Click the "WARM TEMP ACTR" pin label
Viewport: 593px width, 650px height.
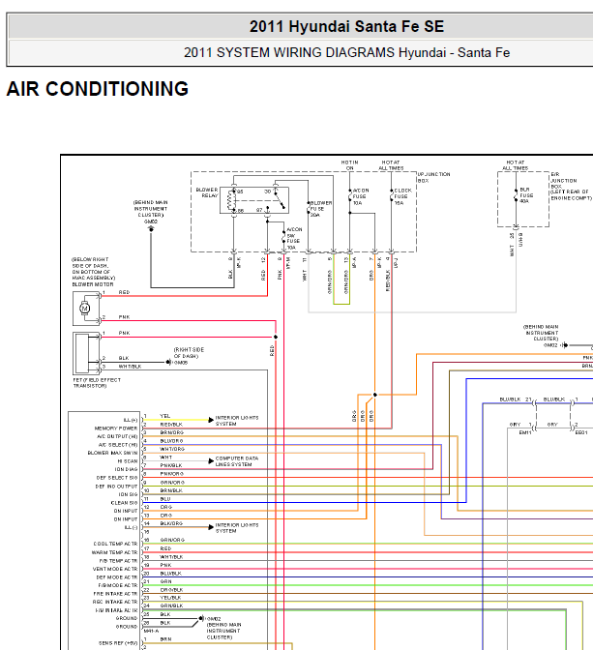coord(114,552)
